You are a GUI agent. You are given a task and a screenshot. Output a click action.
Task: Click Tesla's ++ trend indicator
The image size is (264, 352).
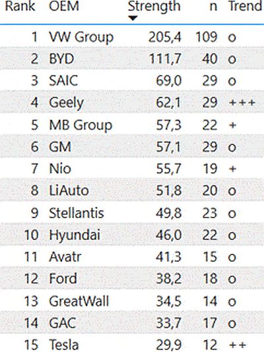coord(238,345)
